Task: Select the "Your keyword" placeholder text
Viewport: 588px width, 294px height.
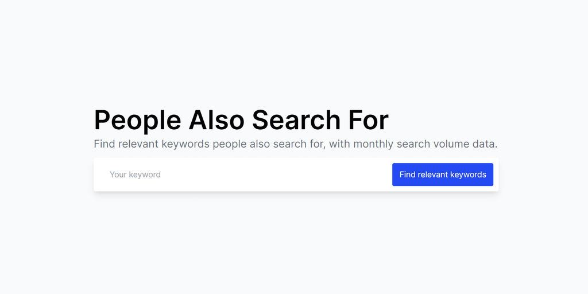Action: [136, 175]
